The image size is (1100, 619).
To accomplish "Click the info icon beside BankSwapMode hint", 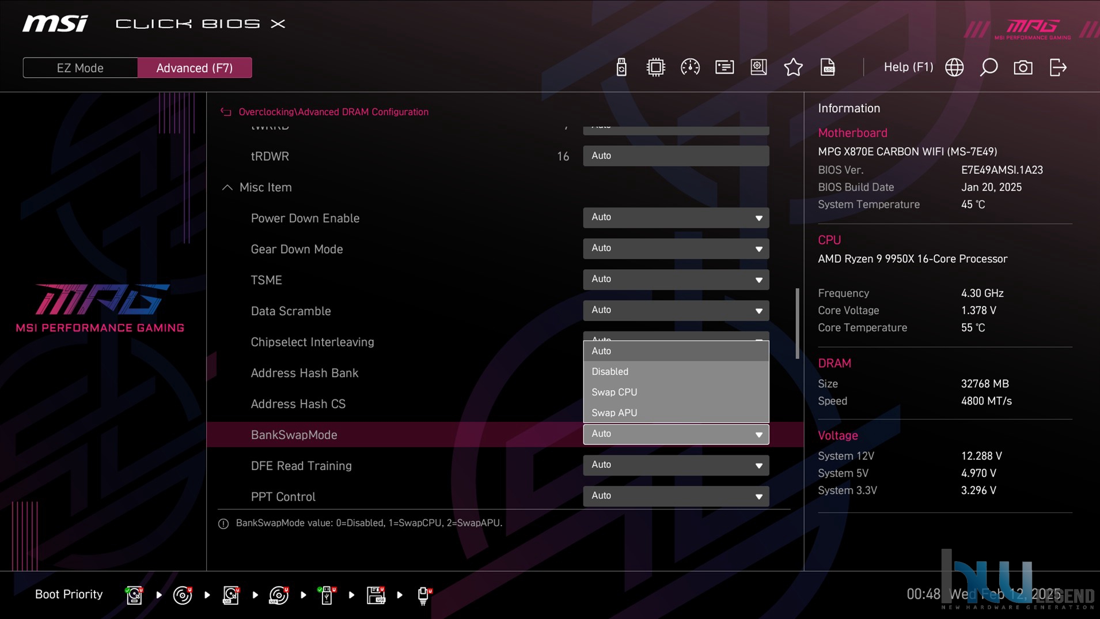I will pos(223,523).
